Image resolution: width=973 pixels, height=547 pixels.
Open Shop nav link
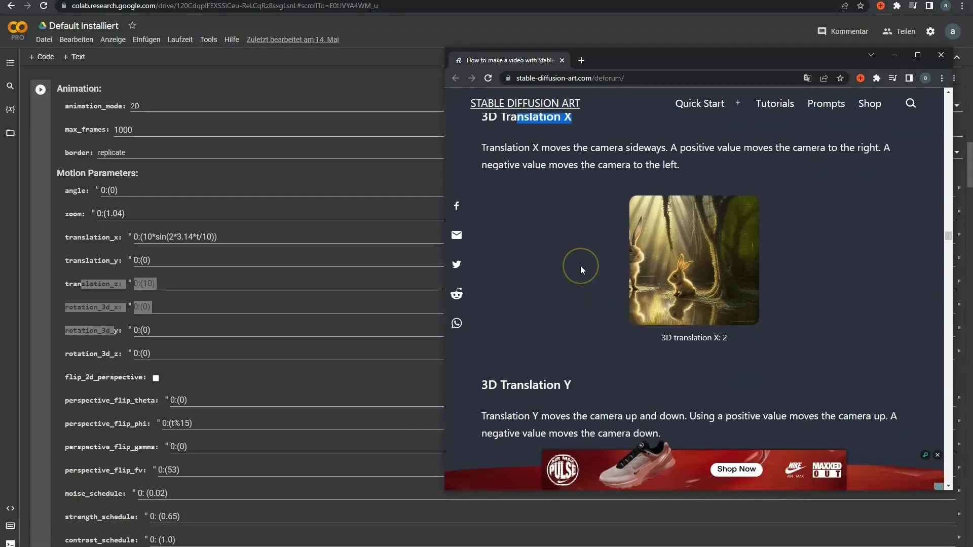click(870, 103)
